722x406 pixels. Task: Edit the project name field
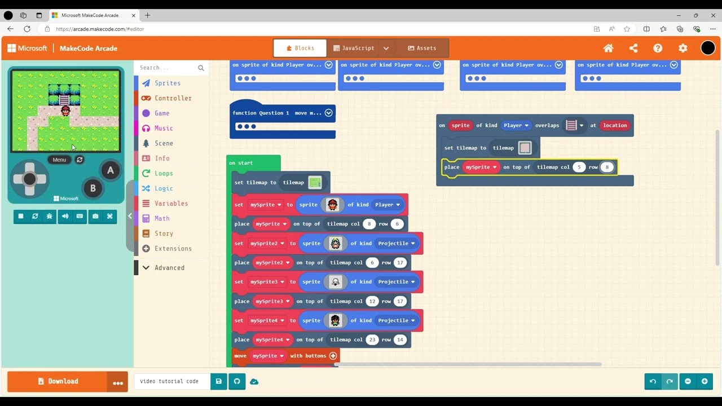point(172,382)
